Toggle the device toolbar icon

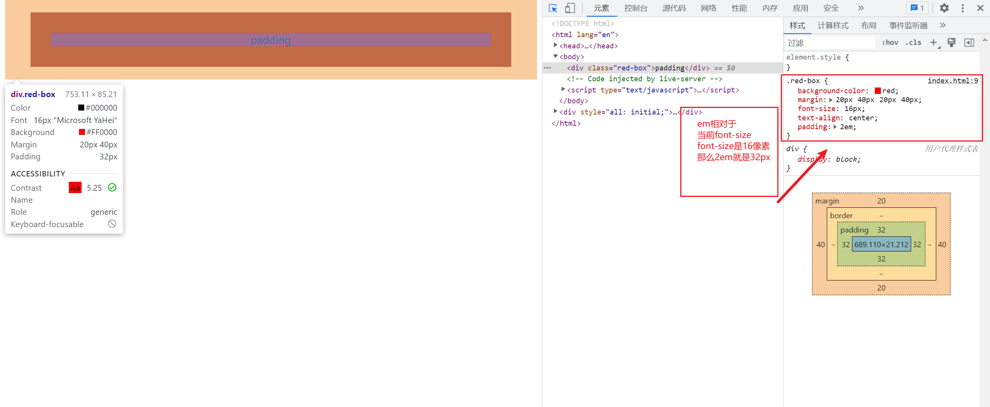(570, 8)
